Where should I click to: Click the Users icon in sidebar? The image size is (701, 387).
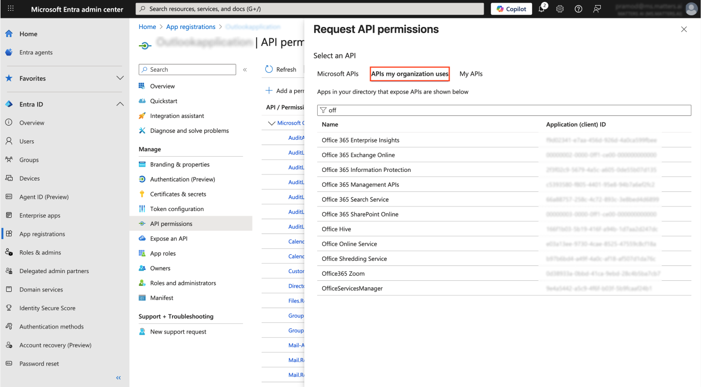click(9, 141)
